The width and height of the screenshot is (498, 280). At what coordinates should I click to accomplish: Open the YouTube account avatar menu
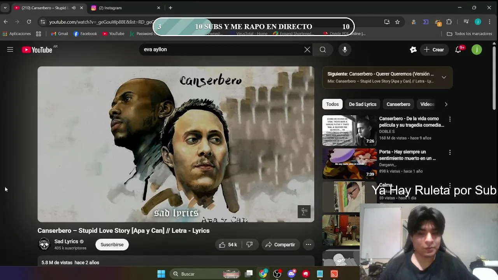[x=477, y=49]
